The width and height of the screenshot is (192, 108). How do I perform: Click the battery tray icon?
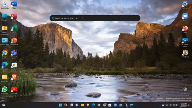pos(177,105)
